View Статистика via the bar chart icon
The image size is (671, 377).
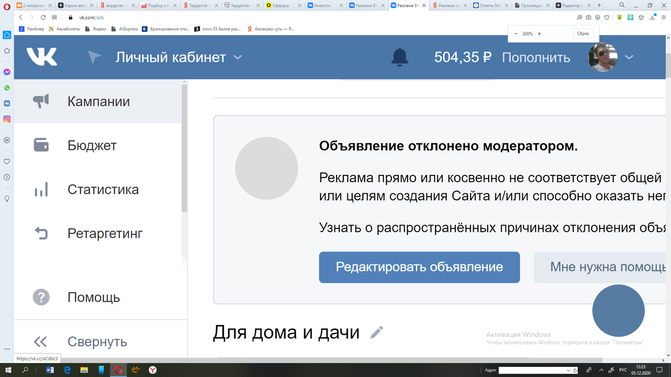pyautogui.click(x=41, y=189)
